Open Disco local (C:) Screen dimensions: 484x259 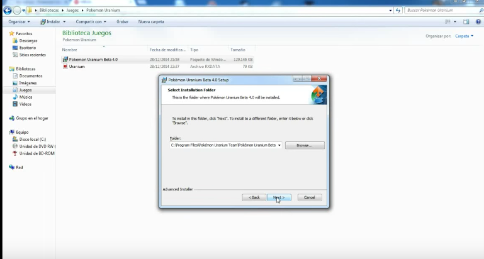click(x=29, y=140)
